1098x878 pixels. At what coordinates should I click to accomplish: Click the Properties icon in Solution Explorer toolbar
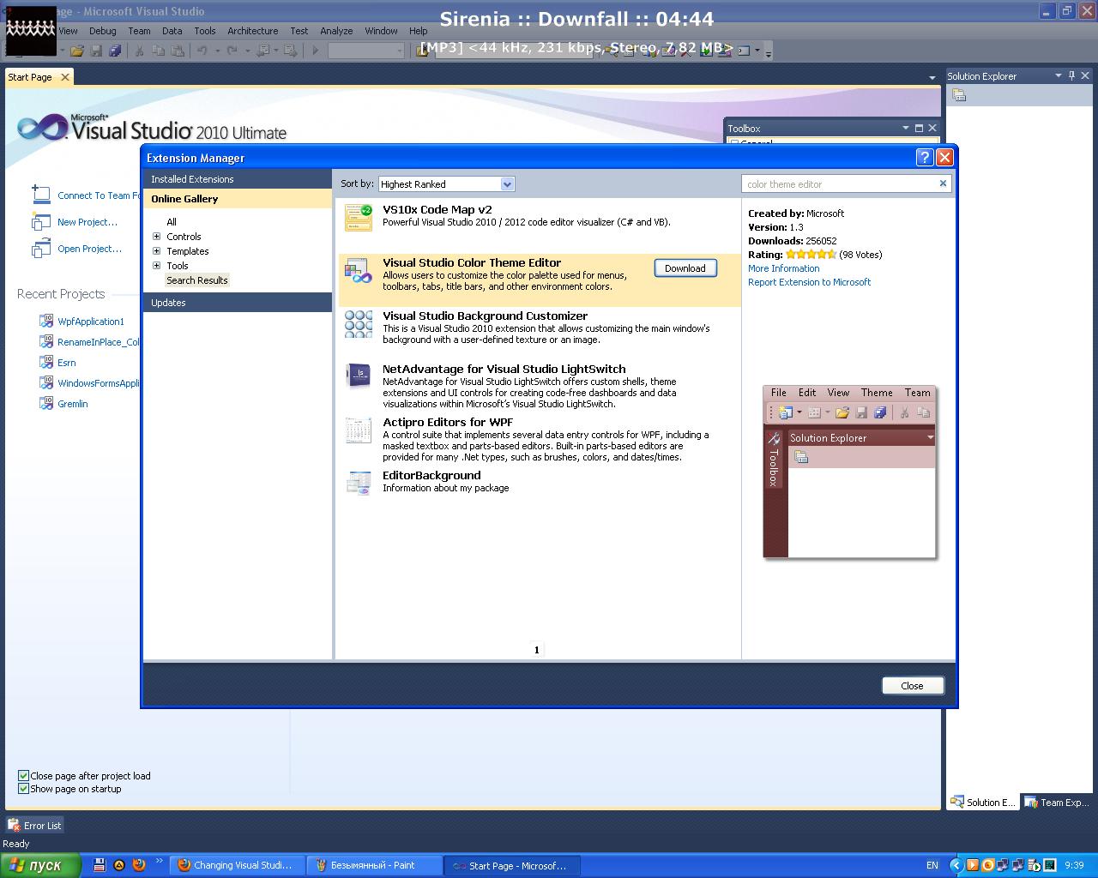(x=959, y=95)
